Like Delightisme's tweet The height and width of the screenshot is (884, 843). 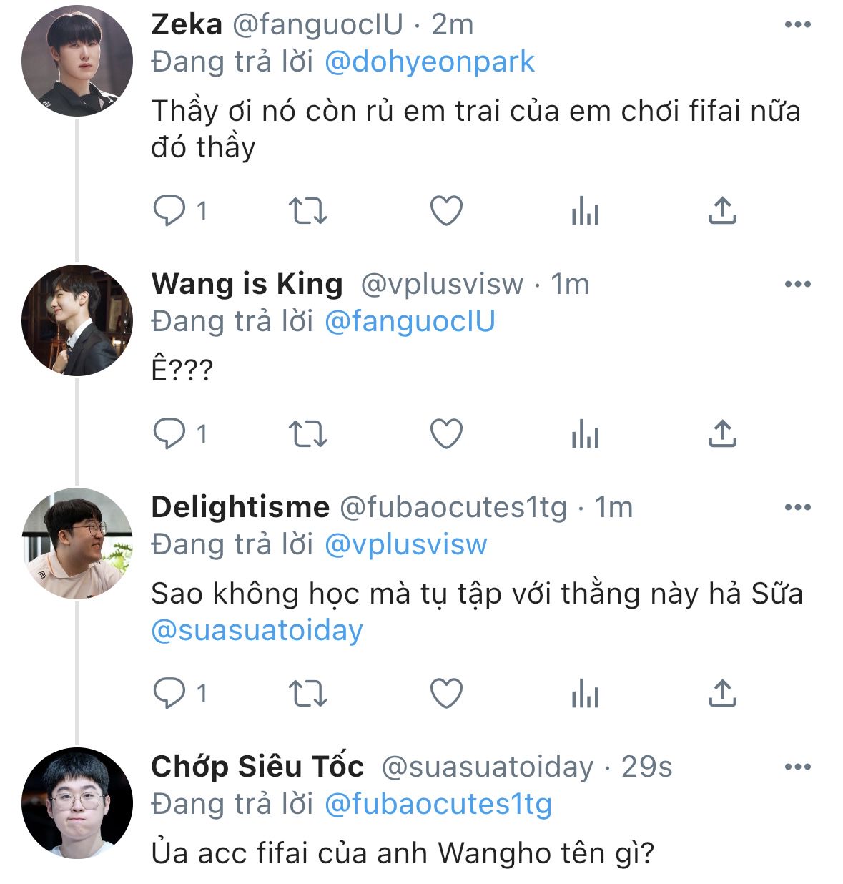click(x=446, y=693)
